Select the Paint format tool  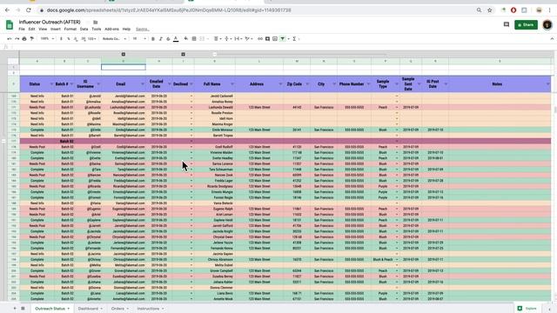[x=31, y=38]
